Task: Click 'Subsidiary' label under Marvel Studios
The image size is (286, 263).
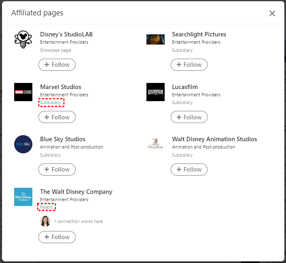Action: (50, 102)
